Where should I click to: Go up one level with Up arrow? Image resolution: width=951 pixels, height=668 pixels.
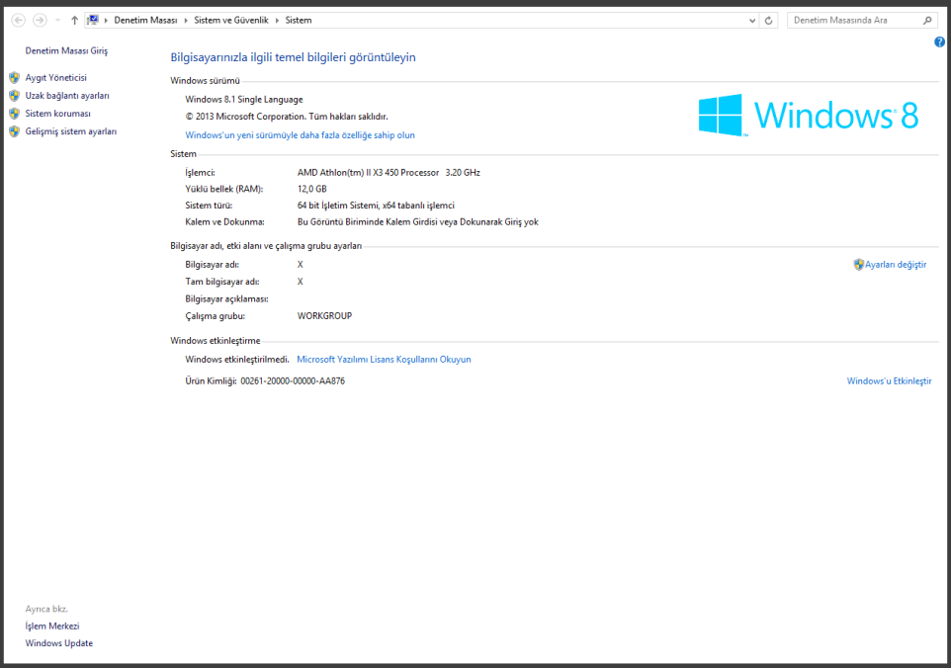coord(74,20)
